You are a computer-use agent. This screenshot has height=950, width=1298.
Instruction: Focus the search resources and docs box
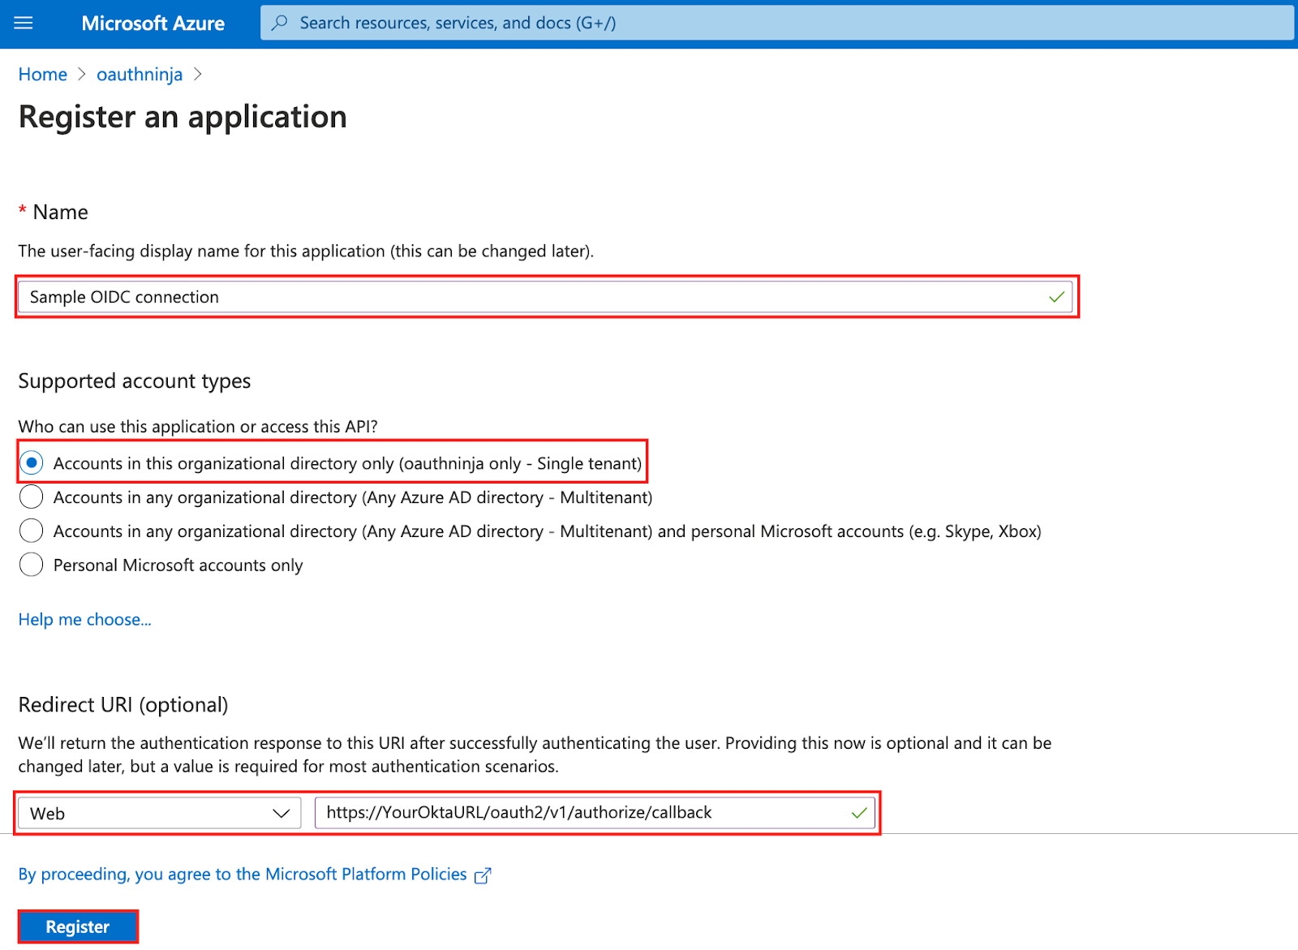pyautogui.click(x=777, y=23)
